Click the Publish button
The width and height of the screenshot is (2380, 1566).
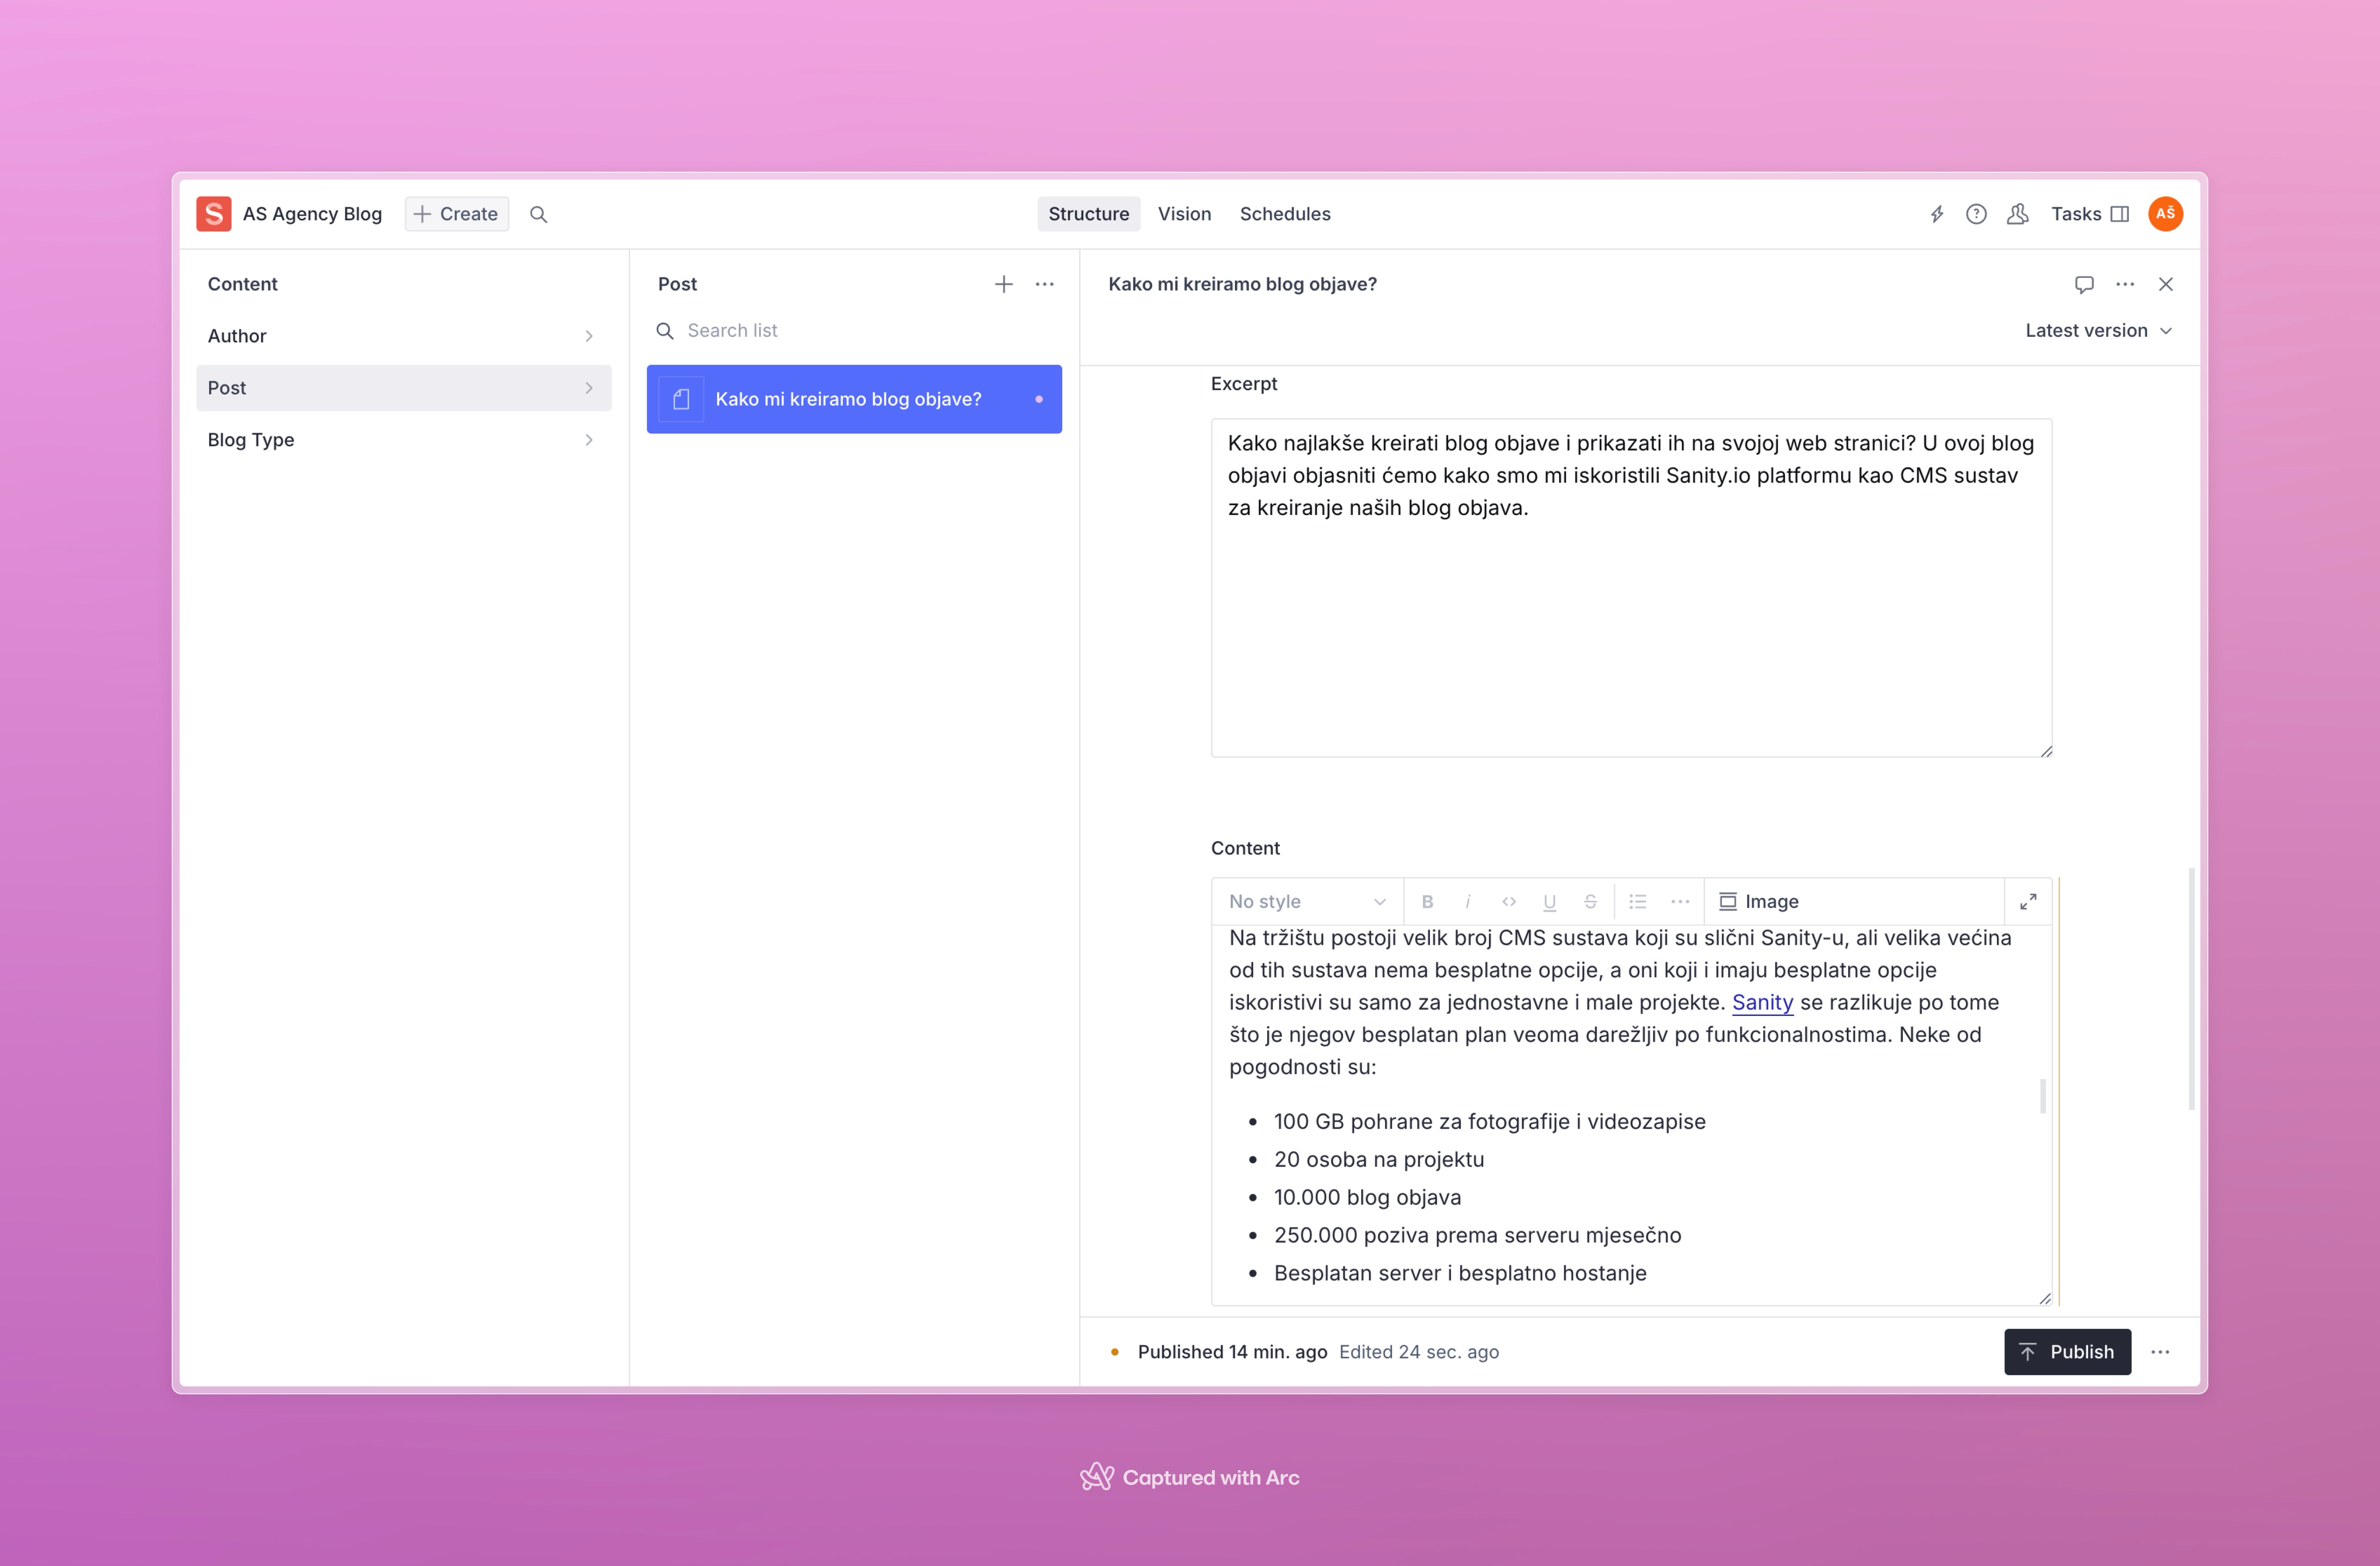tap(2067, 1352)
